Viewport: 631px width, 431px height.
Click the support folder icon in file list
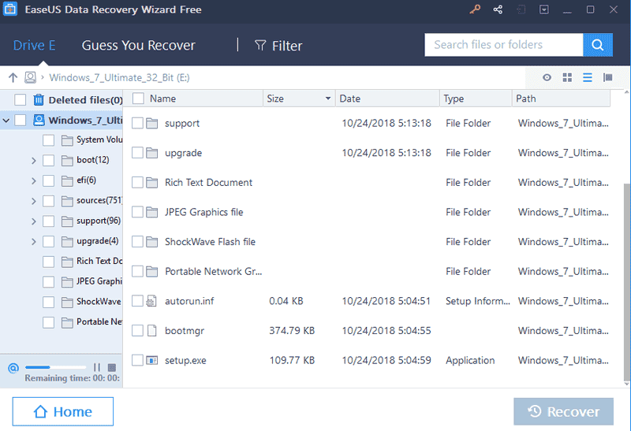point(151,123)
